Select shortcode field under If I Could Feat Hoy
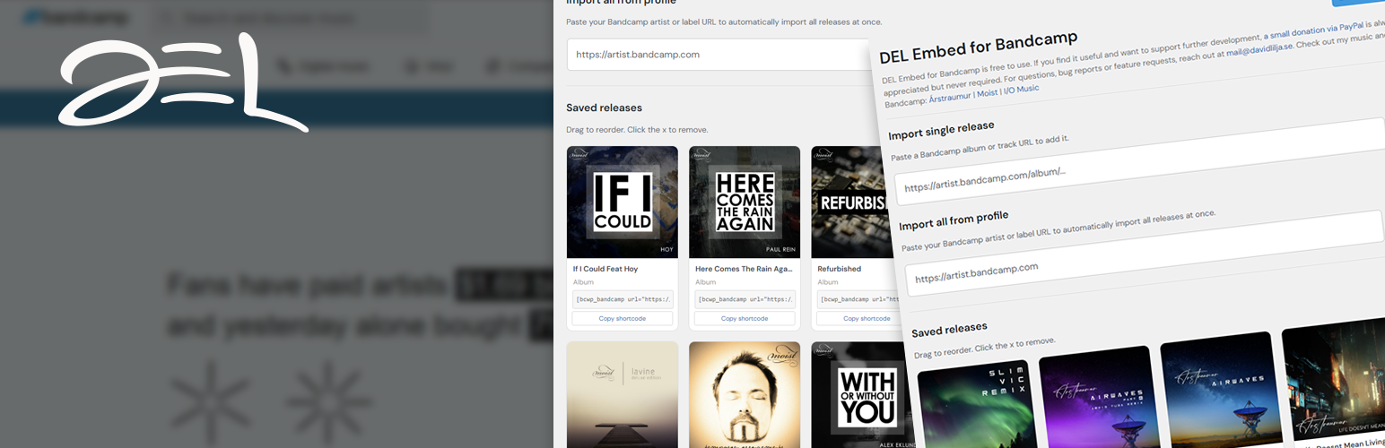This screenshot has width=1385, height=448. pos(623,299)
